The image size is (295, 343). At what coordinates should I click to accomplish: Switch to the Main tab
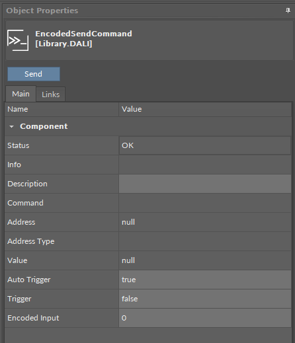21,94
